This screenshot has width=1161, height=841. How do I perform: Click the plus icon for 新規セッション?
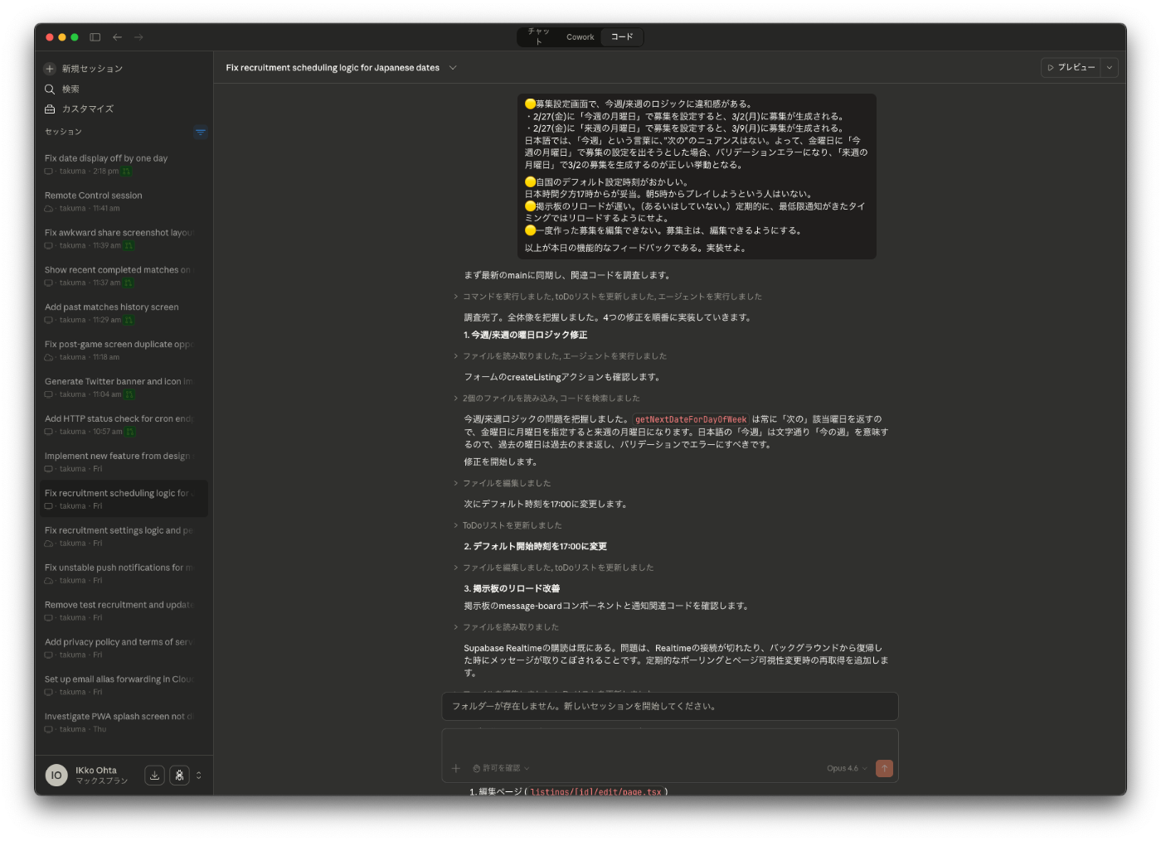[x=50, y=69]
